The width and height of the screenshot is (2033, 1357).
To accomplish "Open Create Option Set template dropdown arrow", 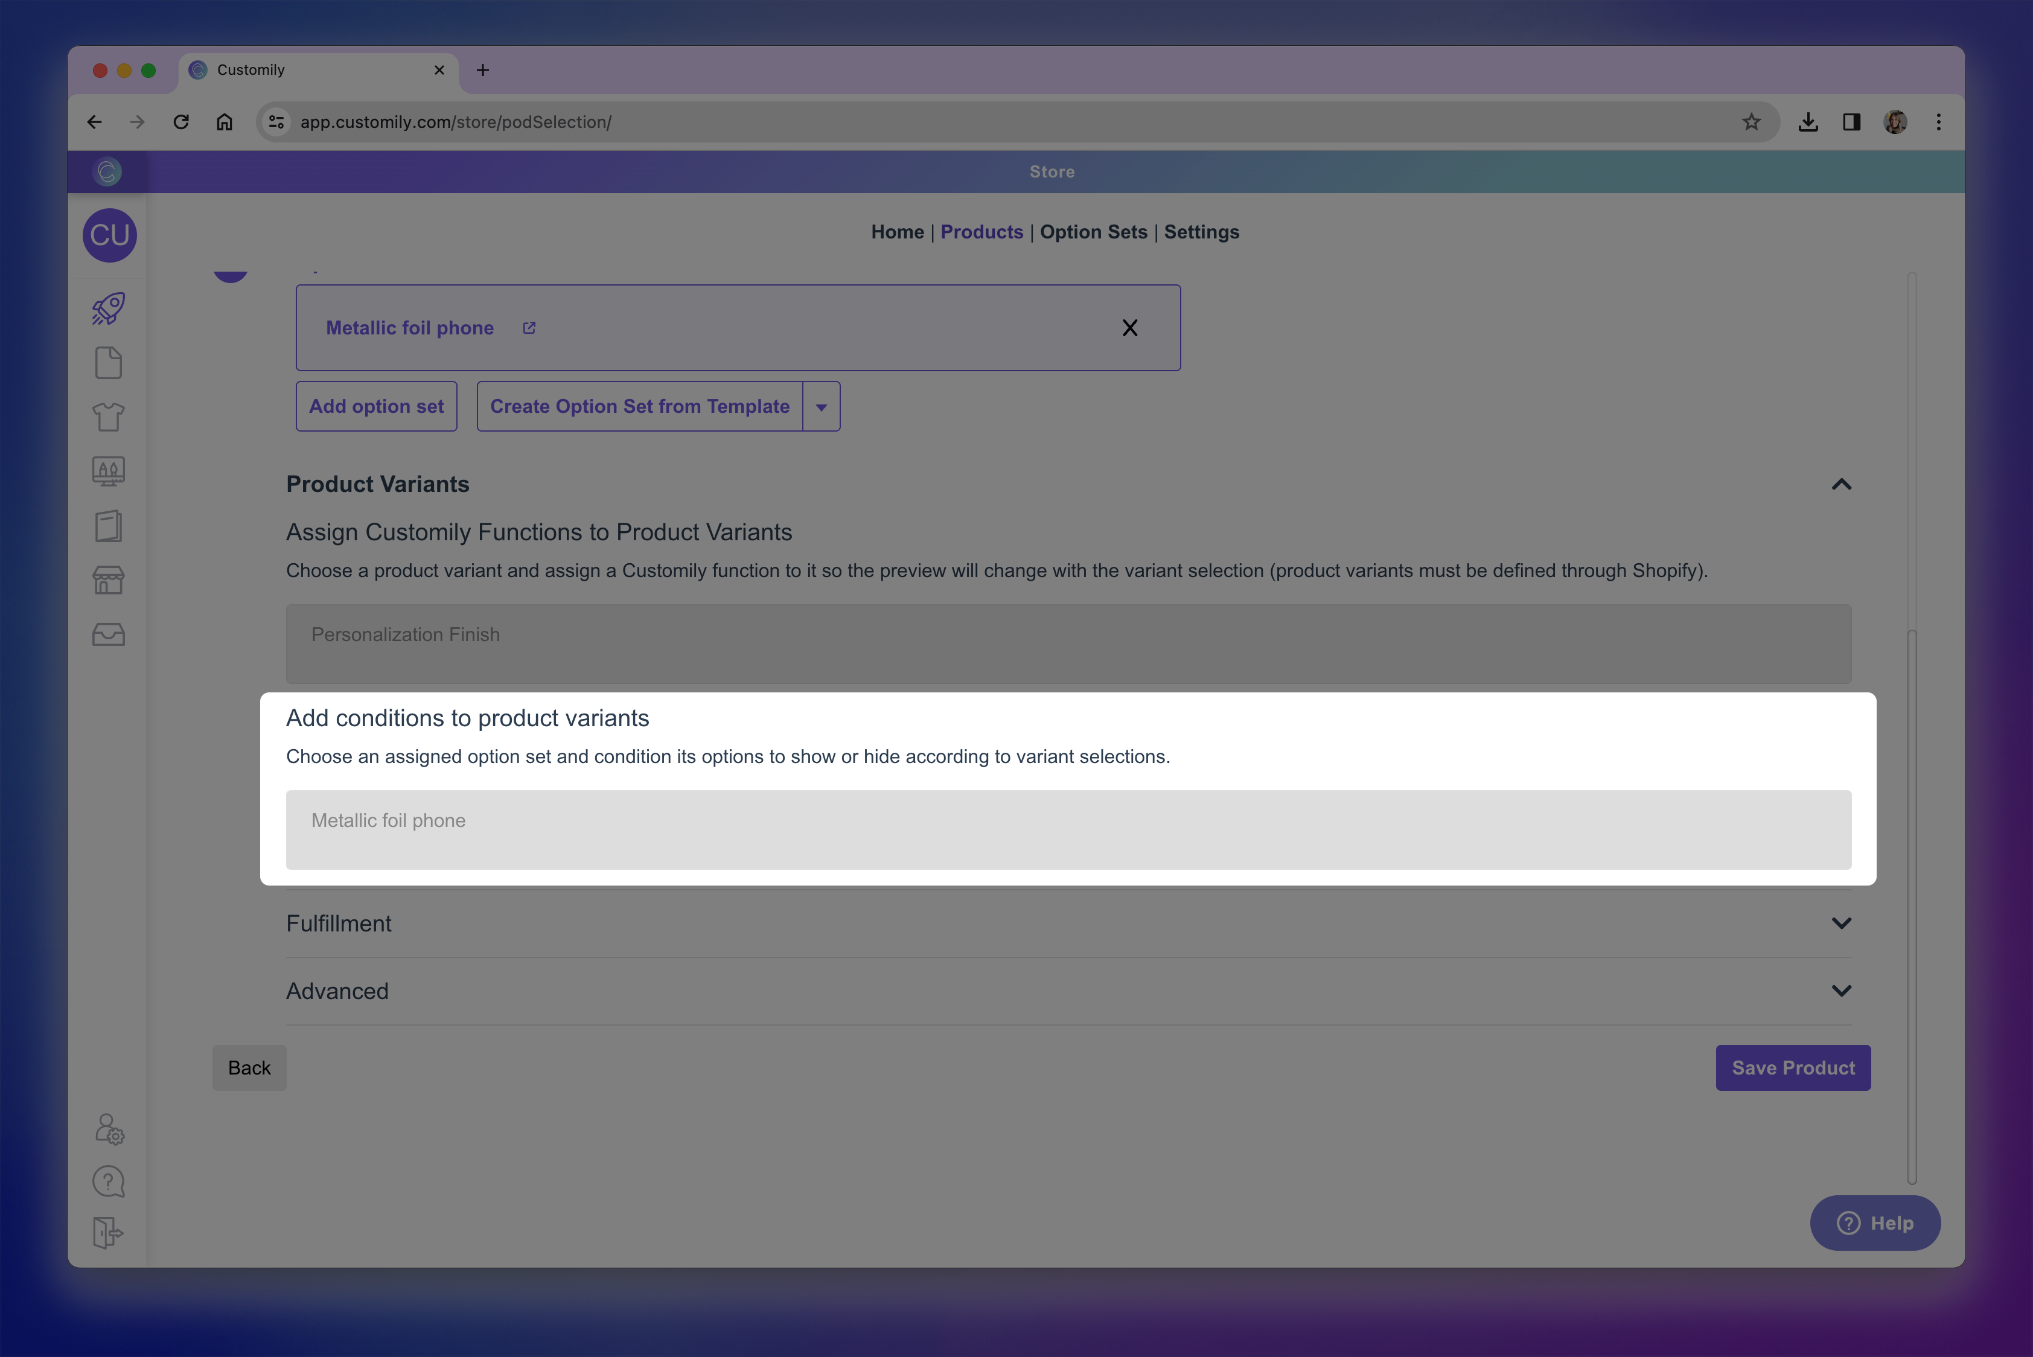I will pyautogui.click(x=822, y=407).
